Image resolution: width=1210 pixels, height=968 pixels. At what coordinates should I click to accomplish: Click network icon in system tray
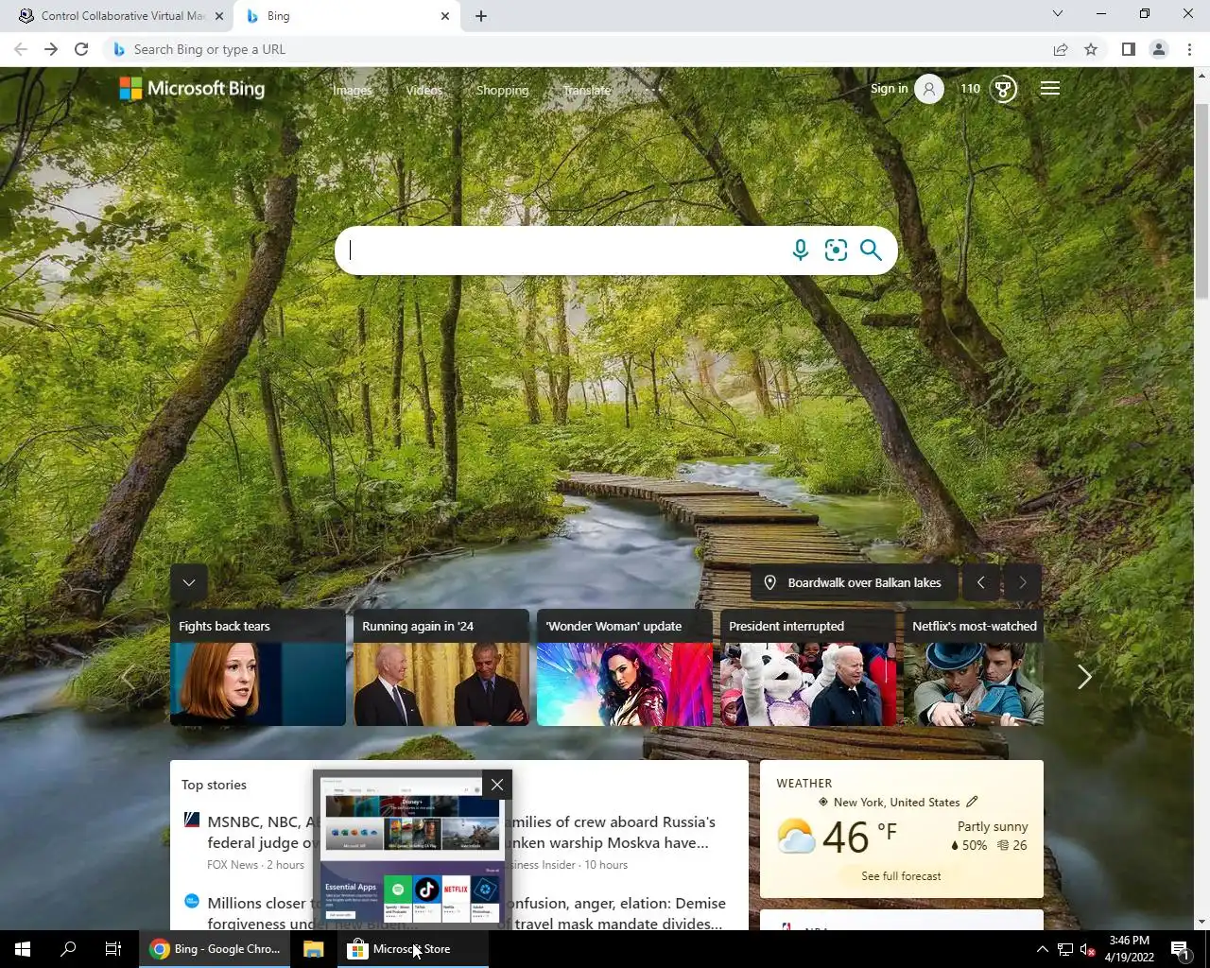click(1064, 949)
